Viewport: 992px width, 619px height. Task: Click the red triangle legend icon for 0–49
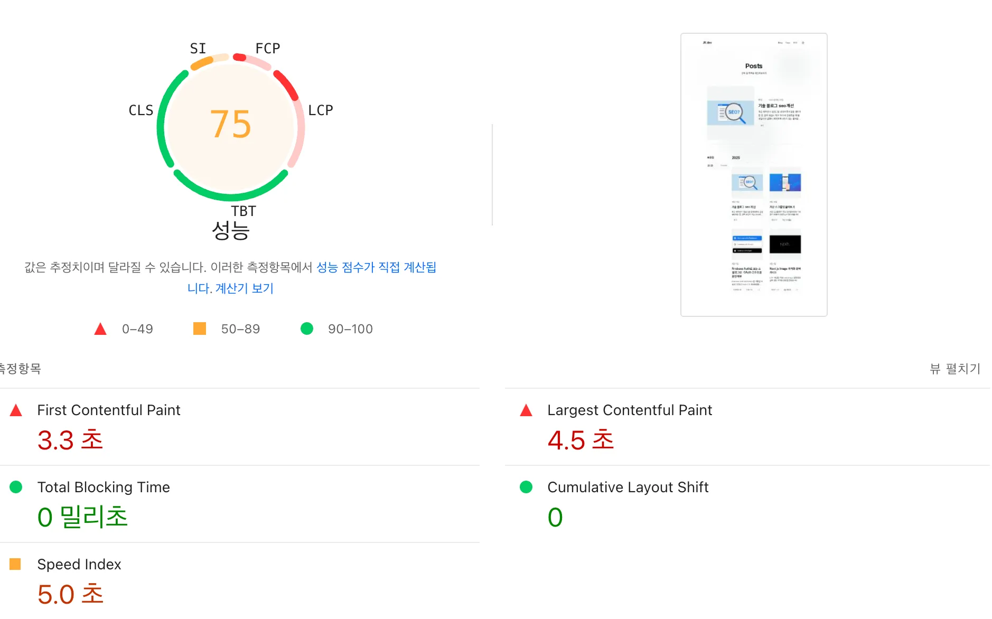click(x=99, y=329)
